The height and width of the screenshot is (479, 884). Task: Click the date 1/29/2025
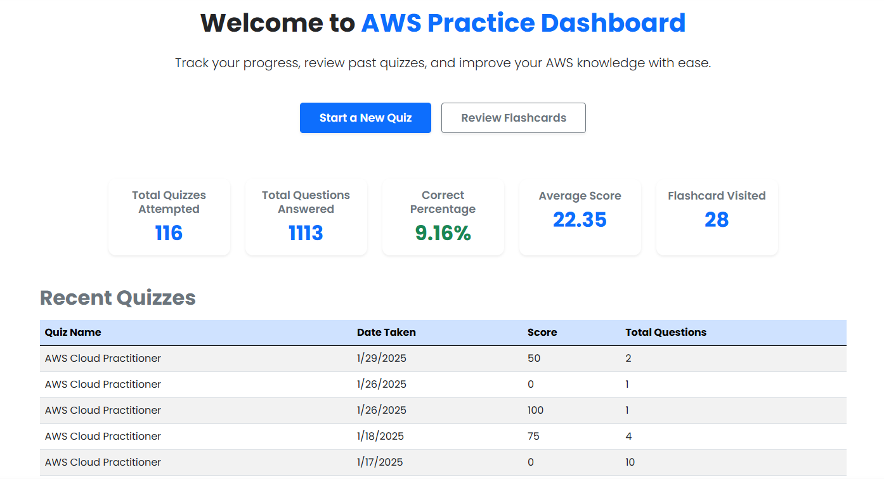point(382,359)
